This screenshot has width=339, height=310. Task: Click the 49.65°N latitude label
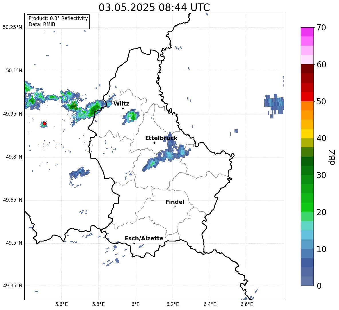coord(13,200)
